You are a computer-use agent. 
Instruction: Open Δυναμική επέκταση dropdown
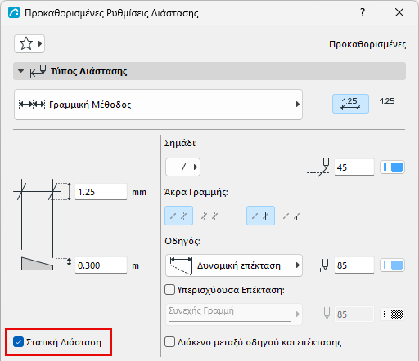tap(234, 265)
